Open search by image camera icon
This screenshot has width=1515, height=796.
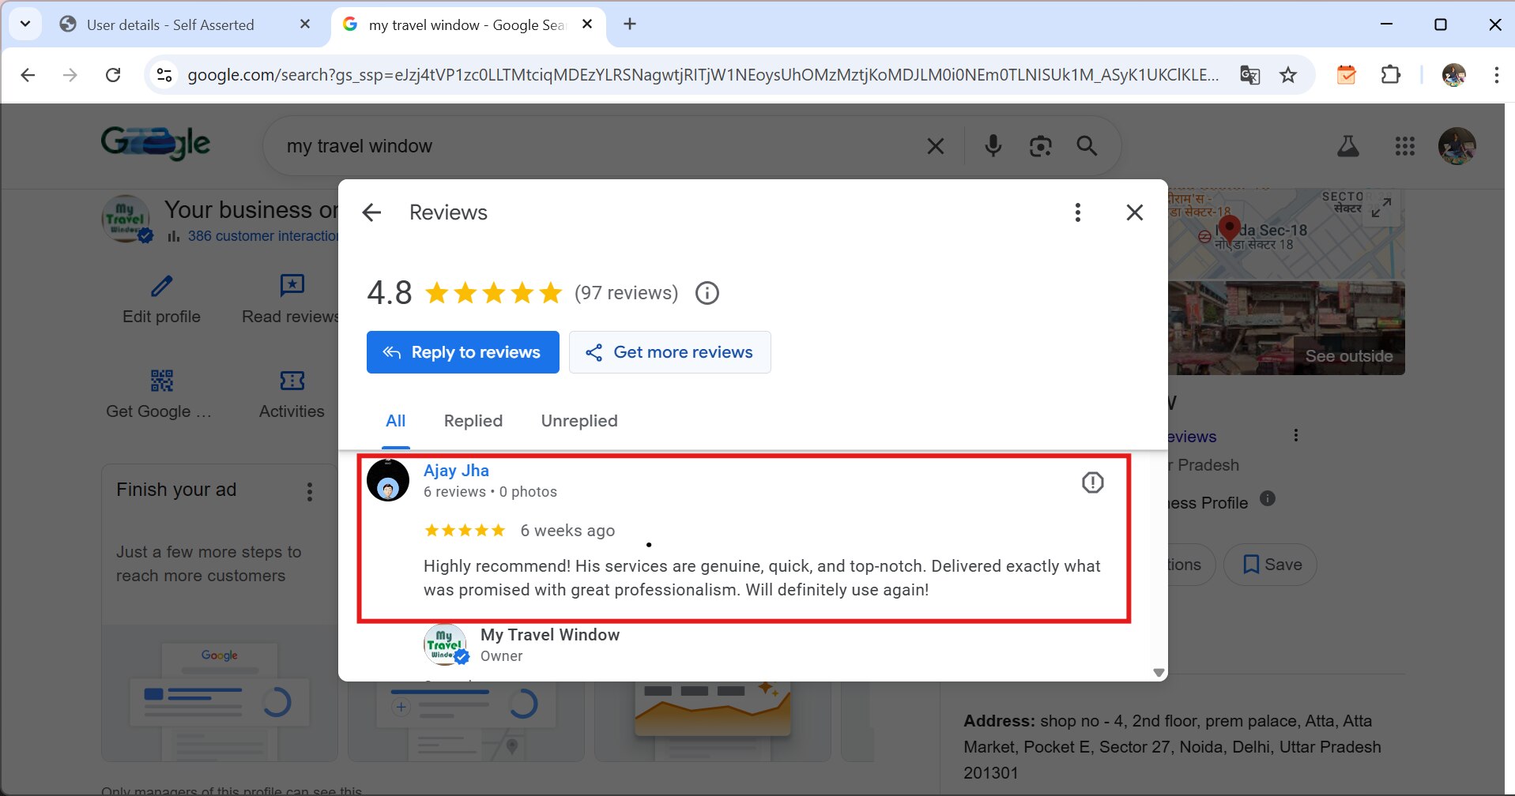(x=1040, y=146)
